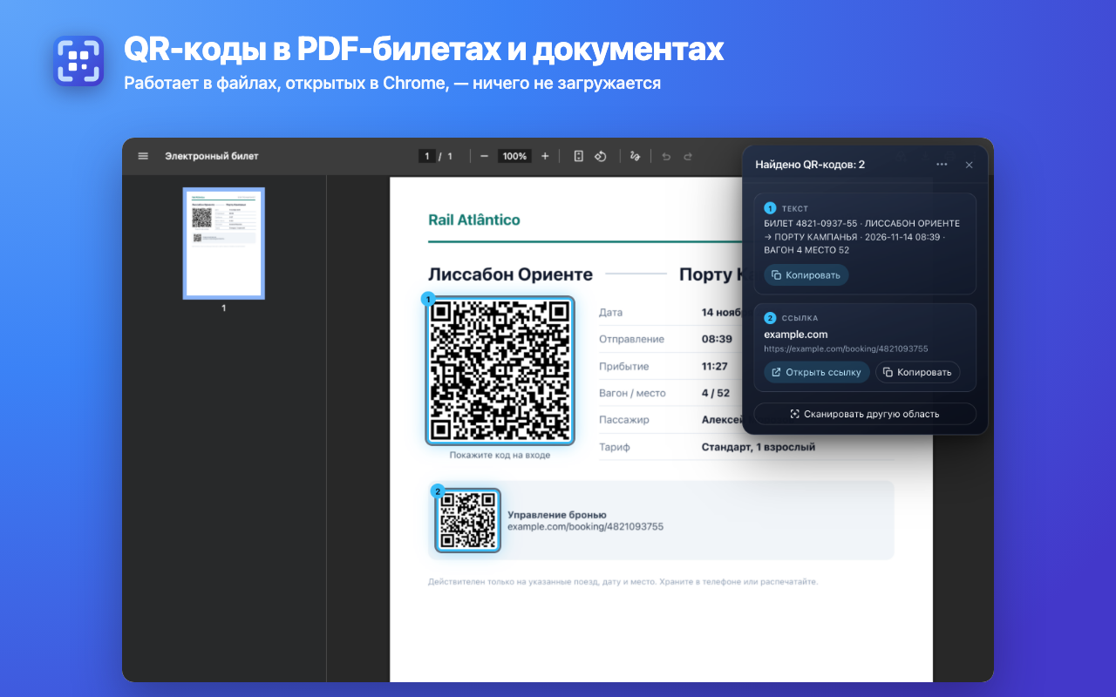Click the Стандарт, 1 взрослый tariff value
The height and width of the screenshot is (697, 1116).
pos(759,447)
